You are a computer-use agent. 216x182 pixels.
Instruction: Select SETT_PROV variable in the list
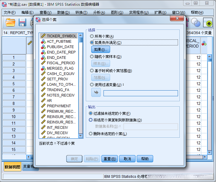(59, 79)
